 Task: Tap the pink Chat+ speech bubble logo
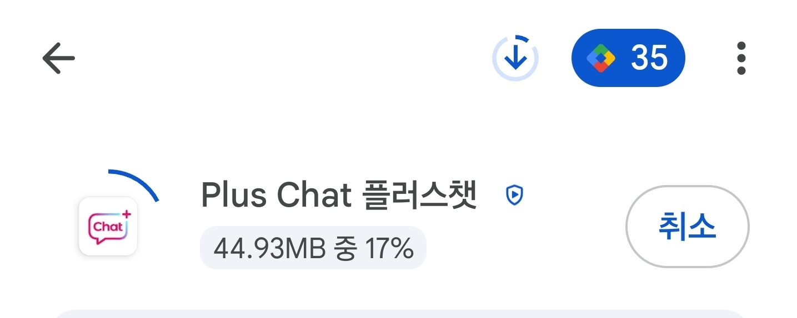pos(108,226)
